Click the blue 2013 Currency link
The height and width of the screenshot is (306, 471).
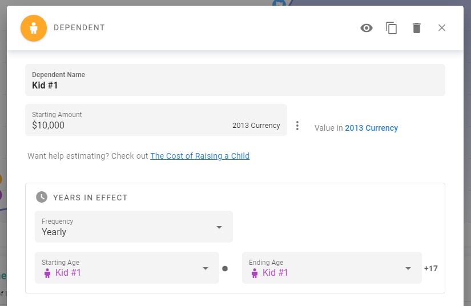tap(371, 128)
